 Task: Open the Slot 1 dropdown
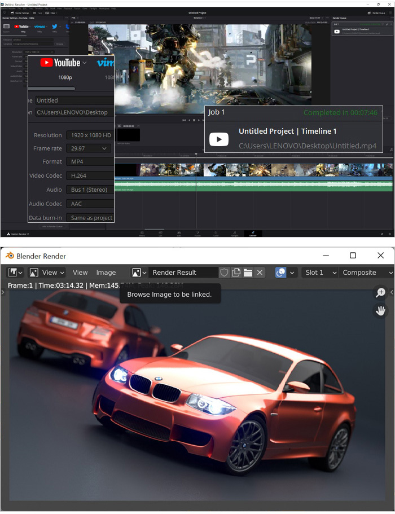pos(319,273)
